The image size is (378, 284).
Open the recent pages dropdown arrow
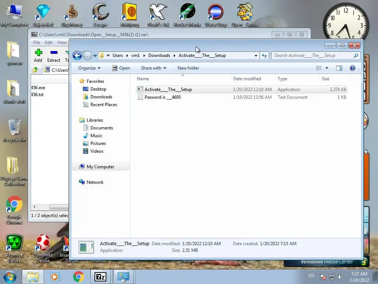coord(95,56)
